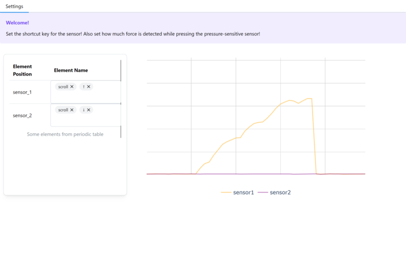Click the Welcome! heading
This screenshot has width=406, height=271.
(17, 23)
